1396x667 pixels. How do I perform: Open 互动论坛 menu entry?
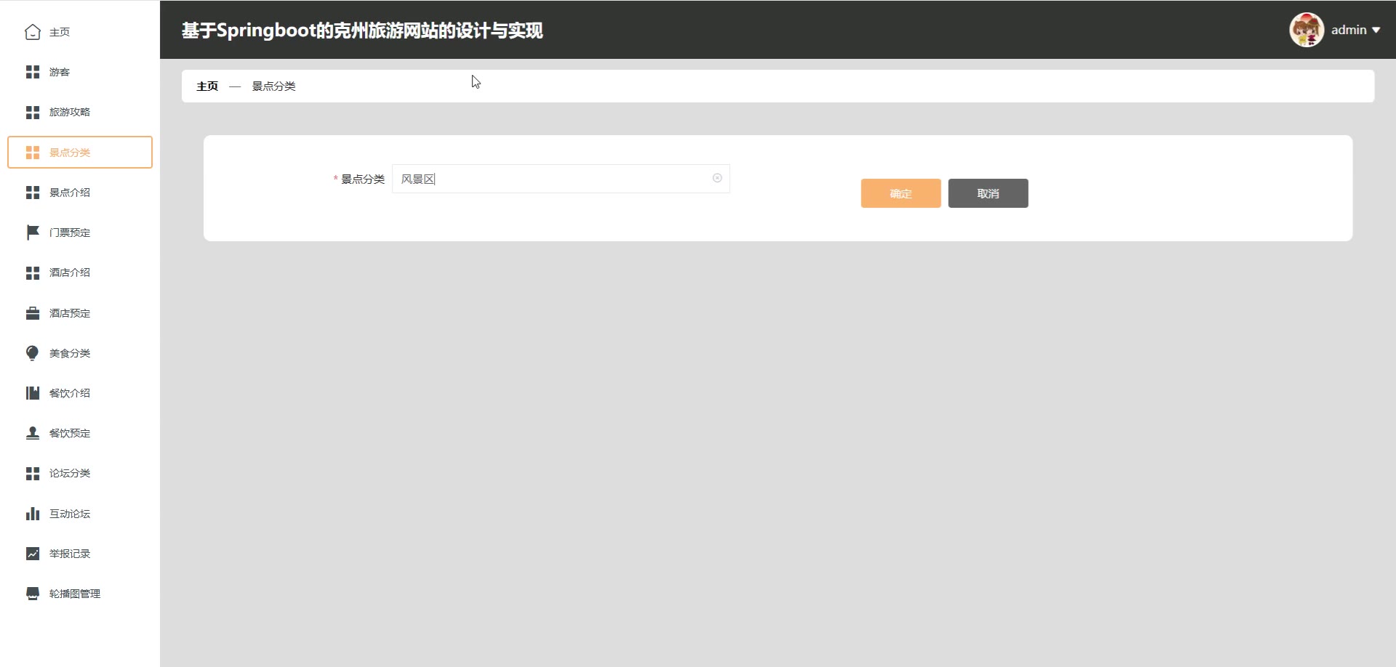coord(80,514)
